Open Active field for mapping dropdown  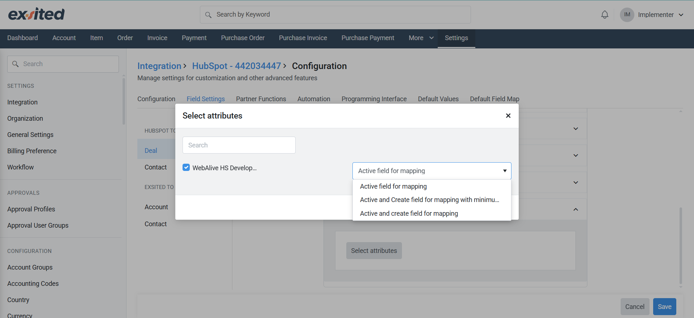click(432, 171)
